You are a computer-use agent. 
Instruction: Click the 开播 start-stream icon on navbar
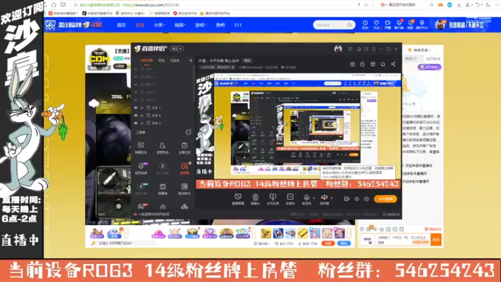pos(388,24)
